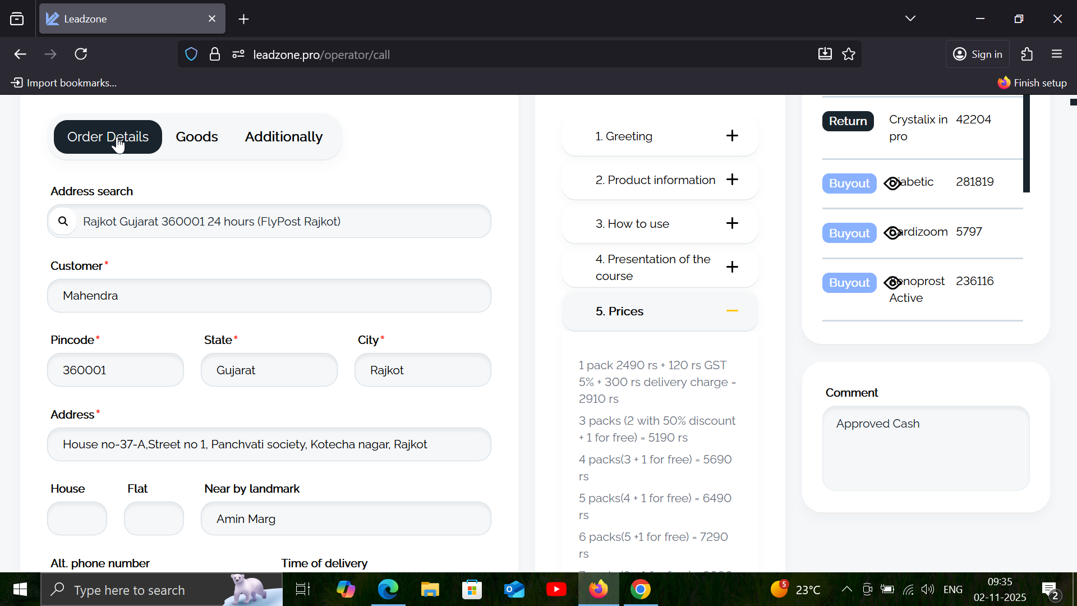Viewport: 1077px width, 606px height.
Task: Collapse the 5. Prices section
Action: (x=732, y=311)
